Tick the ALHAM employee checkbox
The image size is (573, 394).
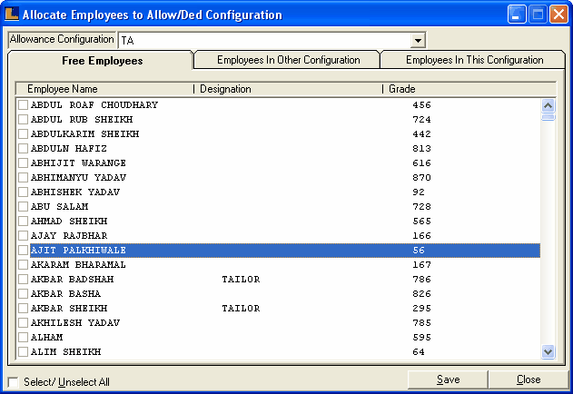pos(23,338)
